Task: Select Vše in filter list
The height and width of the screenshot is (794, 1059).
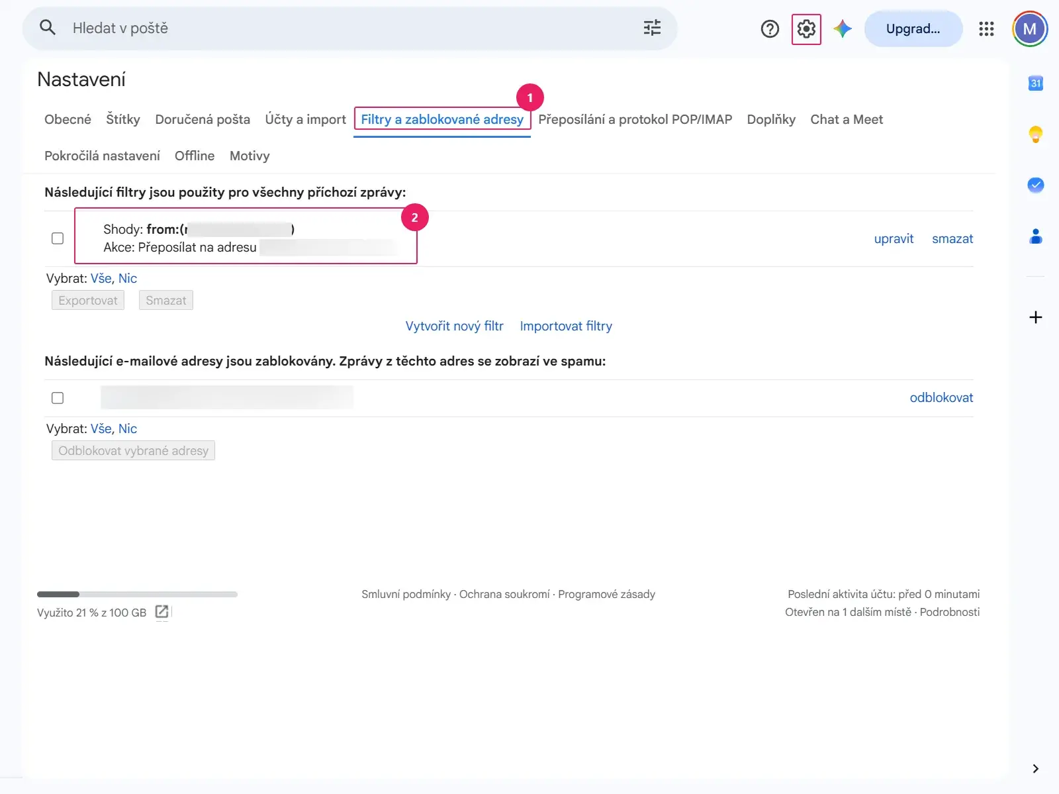Action: tap(101, 278)
